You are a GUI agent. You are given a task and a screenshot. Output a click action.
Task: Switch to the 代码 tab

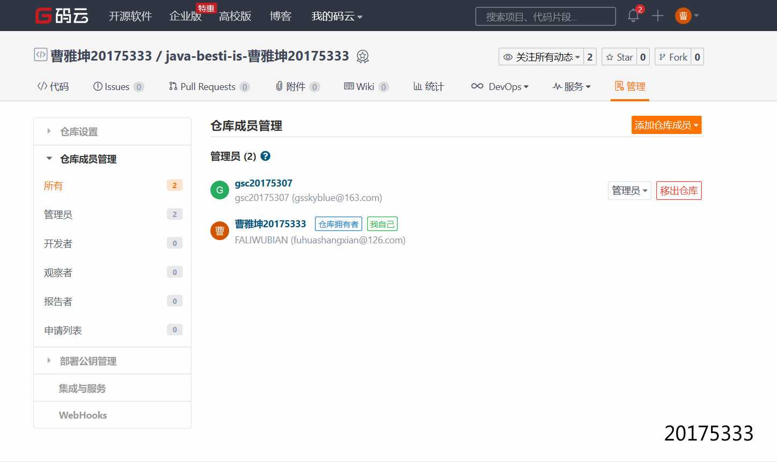coord(53,86)
